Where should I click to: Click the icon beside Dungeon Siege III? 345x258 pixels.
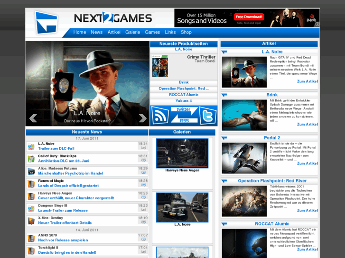31,209
